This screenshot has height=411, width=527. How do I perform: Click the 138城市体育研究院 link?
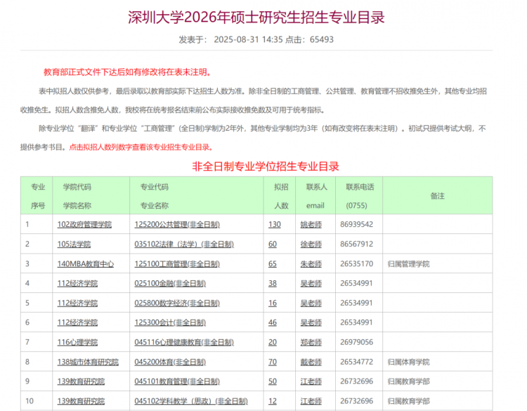click(x=88, y=363)
